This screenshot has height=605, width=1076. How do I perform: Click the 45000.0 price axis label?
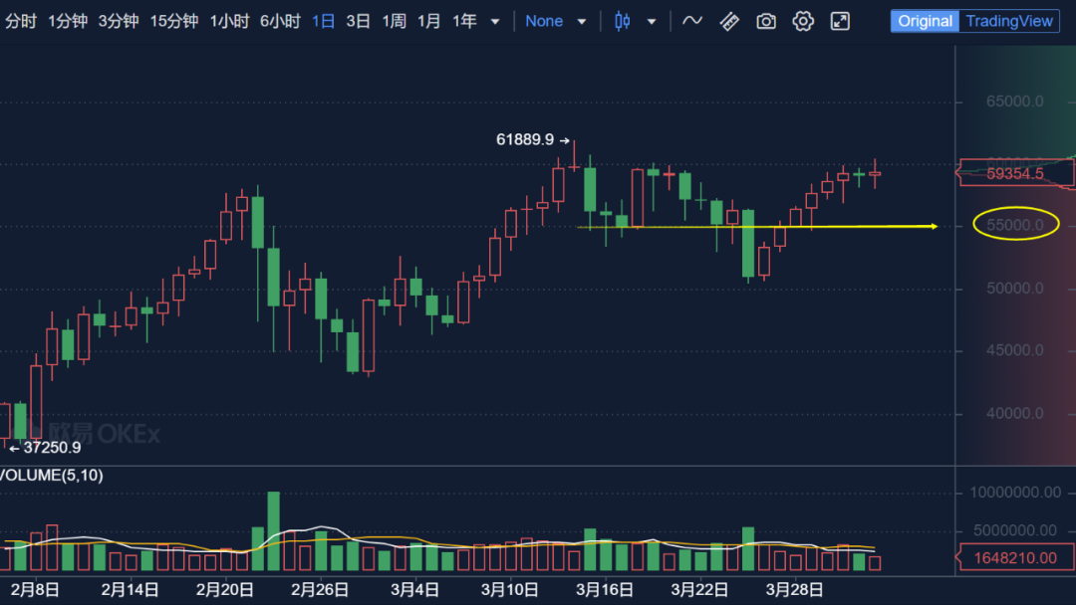point(1015,351)
